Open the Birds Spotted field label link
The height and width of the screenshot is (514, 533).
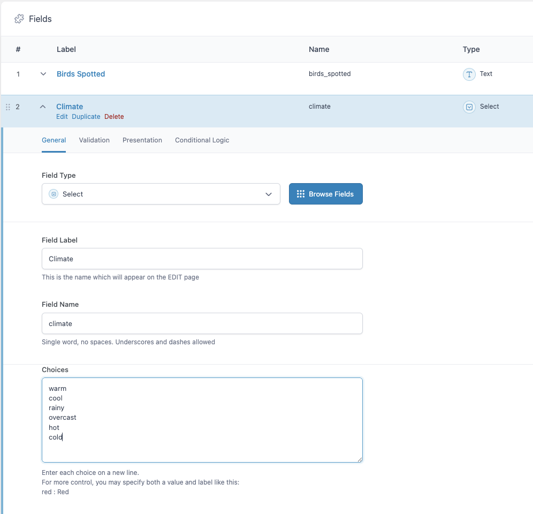(81, 74)
